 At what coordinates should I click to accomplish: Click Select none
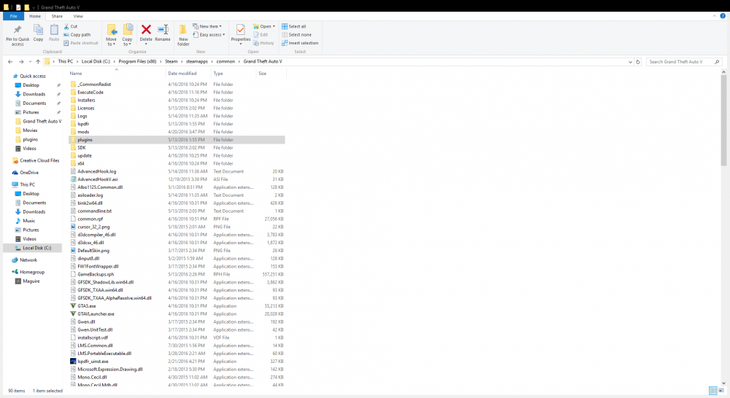296,35
